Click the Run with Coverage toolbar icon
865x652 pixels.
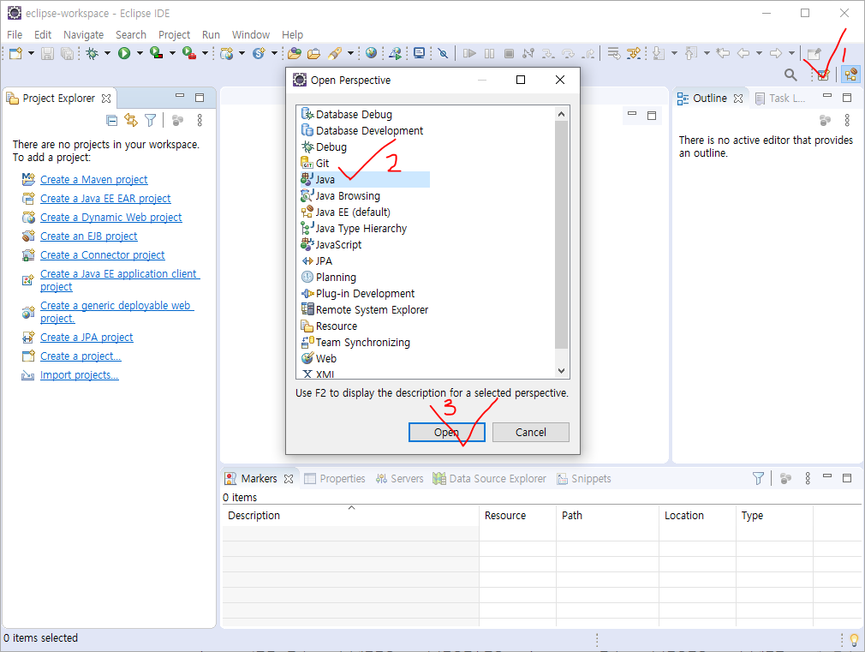[157, 54]
